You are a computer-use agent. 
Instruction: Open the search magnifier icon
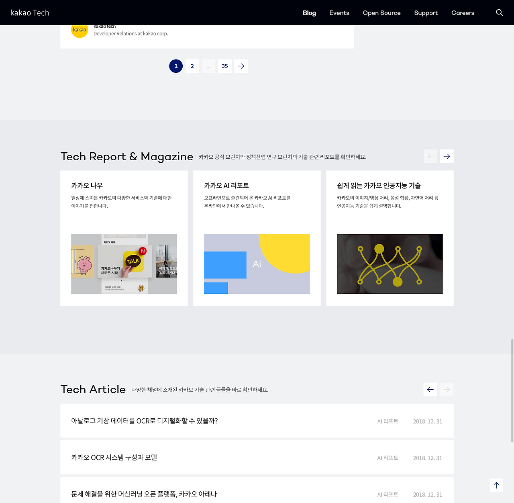(x=499, y=12)
